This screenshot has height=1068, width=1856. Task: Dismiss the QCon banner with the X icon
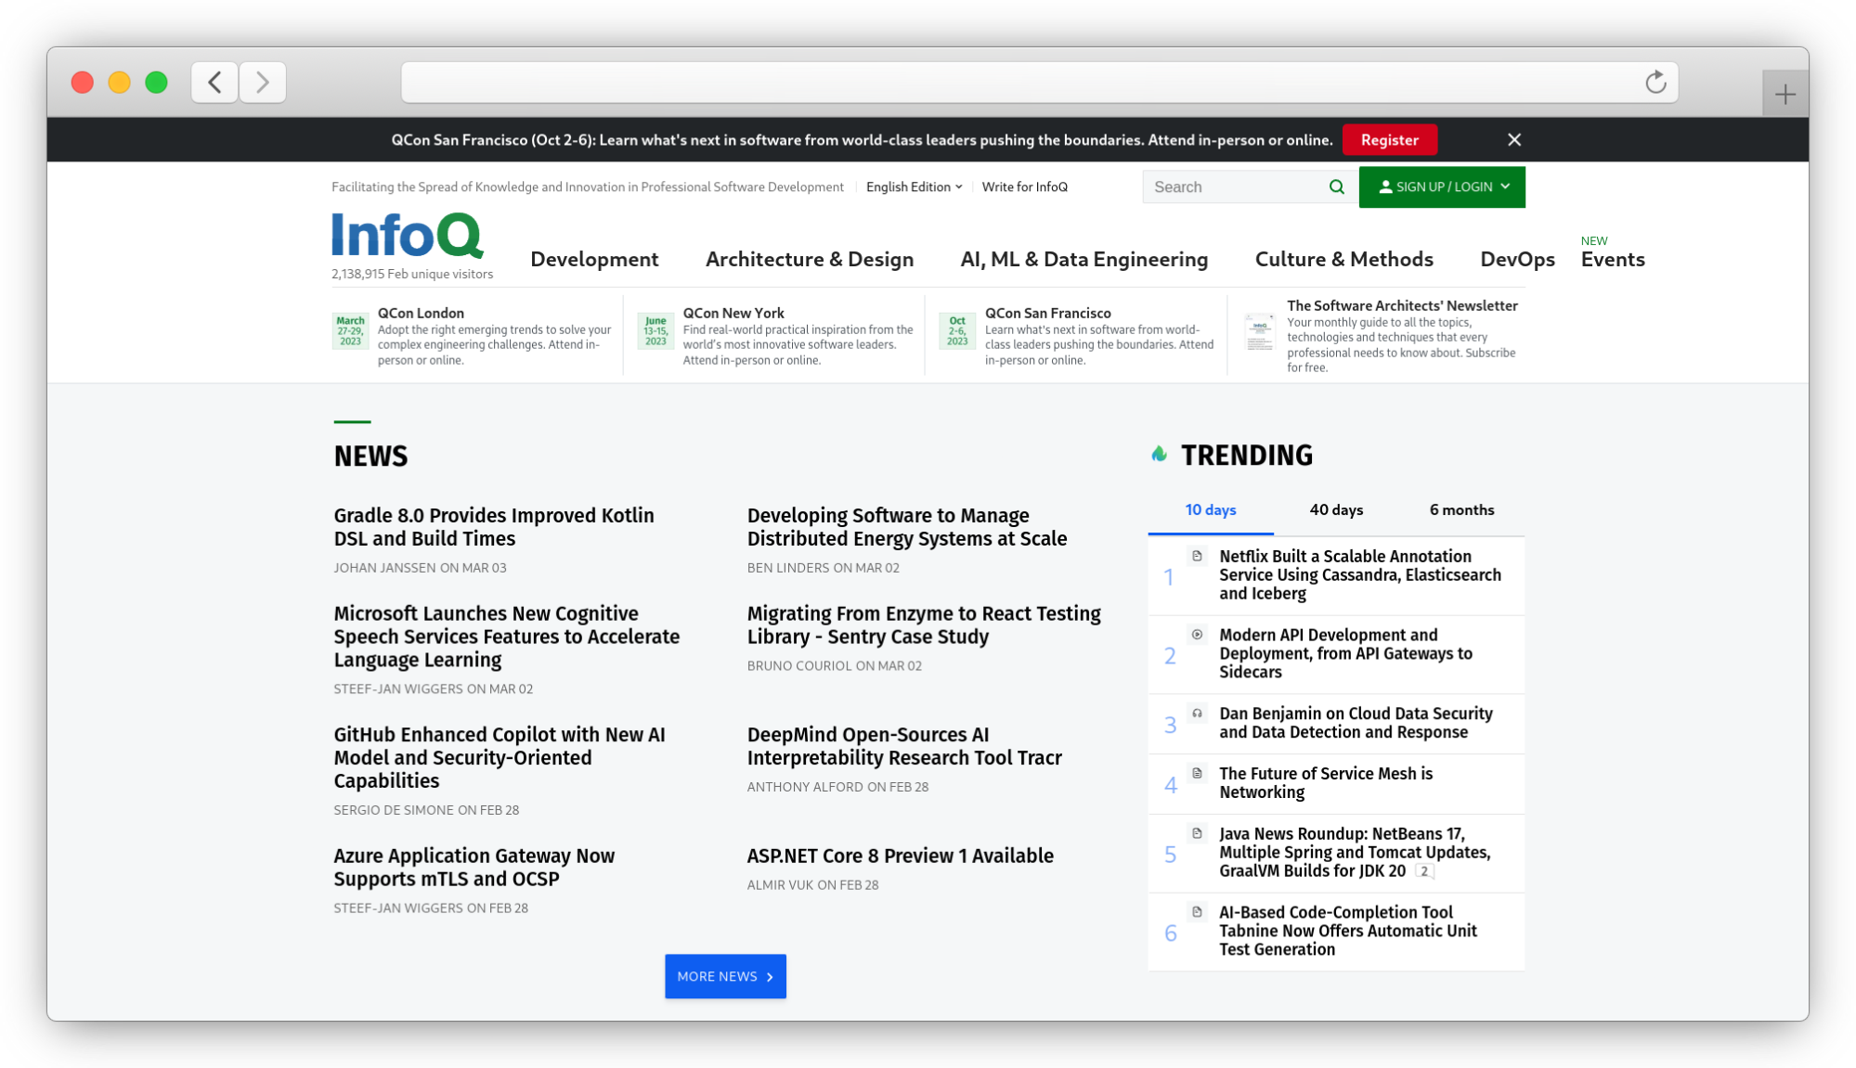click(1514, 140)
